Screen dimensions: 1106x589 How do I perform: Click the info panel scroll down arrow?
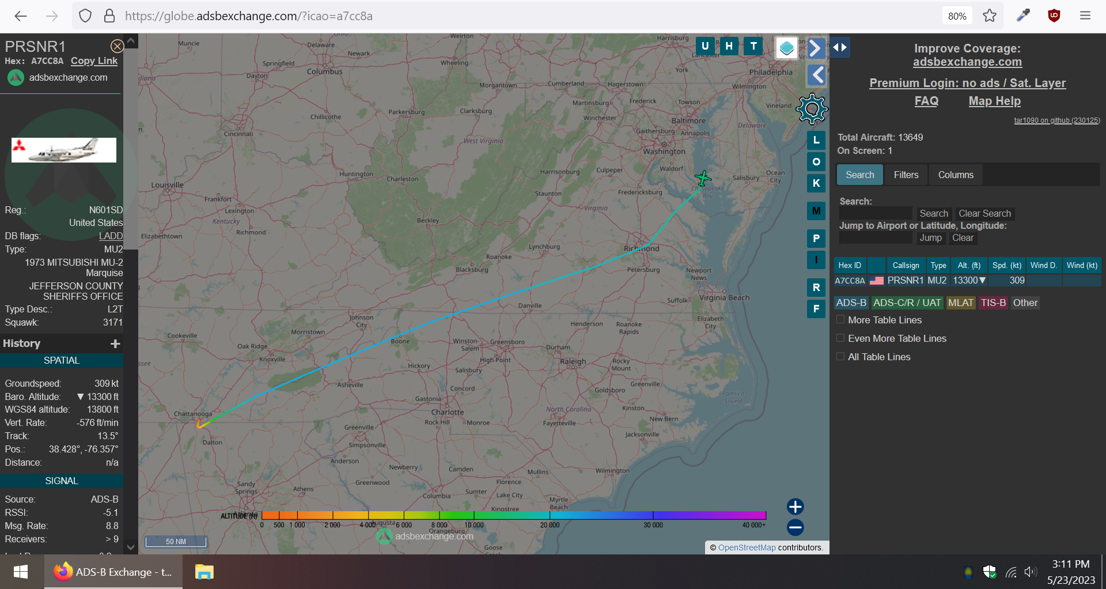pyautogui.click(x=131, y=548)
